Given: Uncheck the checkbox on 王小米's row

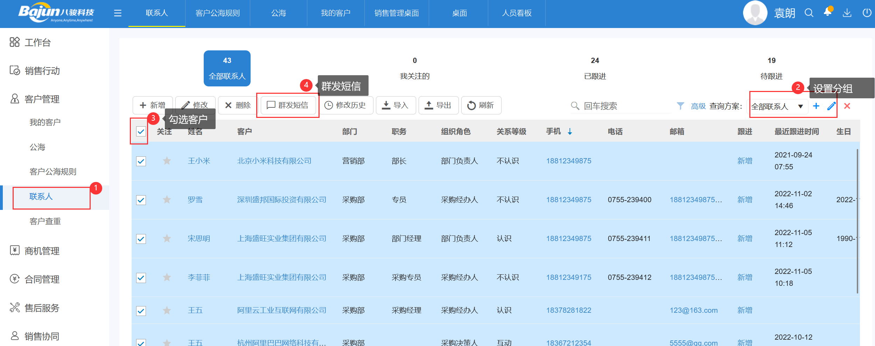Looking at the screenshot, I should click(x=141, y=161).
